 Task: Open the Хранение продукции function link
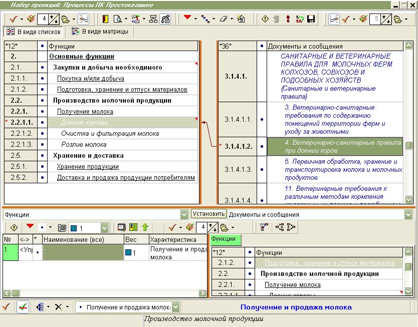pyautogui.click(x=88, y=167)
